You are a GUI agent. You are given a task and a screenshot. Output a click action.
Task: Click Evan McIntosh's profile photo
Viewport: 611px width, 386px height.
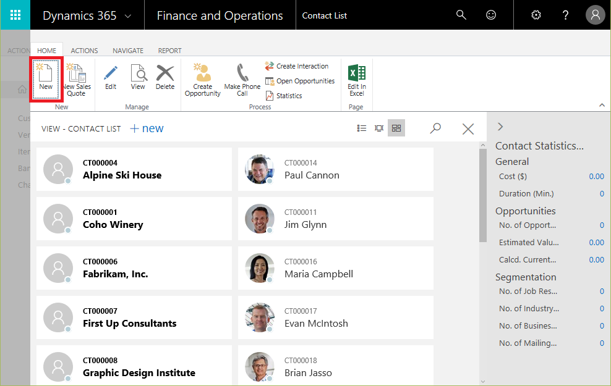click(x=260, y=317)
